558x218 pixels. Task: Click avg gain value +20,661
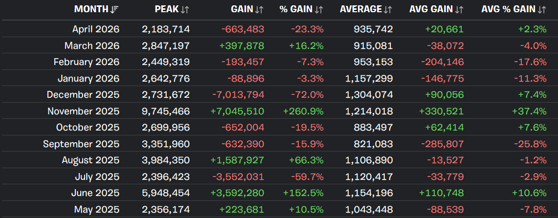pyautogui.click(x=445, y=29)
